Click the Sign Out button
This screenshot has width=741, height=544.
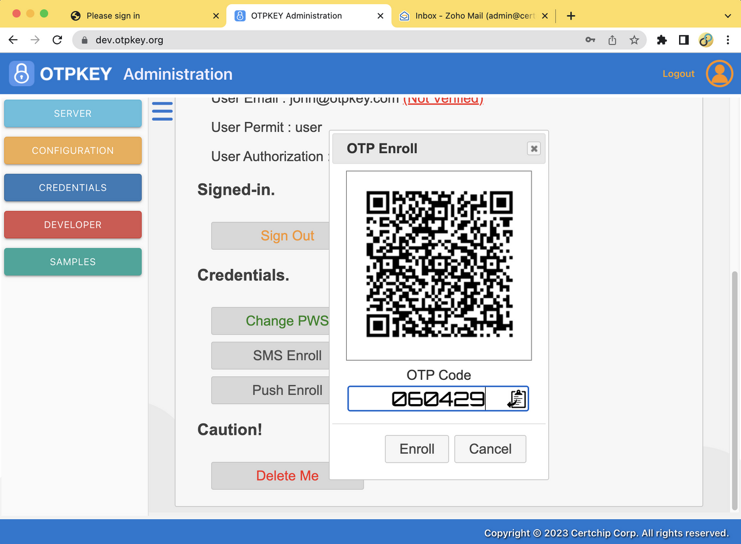tap(270, 236)
